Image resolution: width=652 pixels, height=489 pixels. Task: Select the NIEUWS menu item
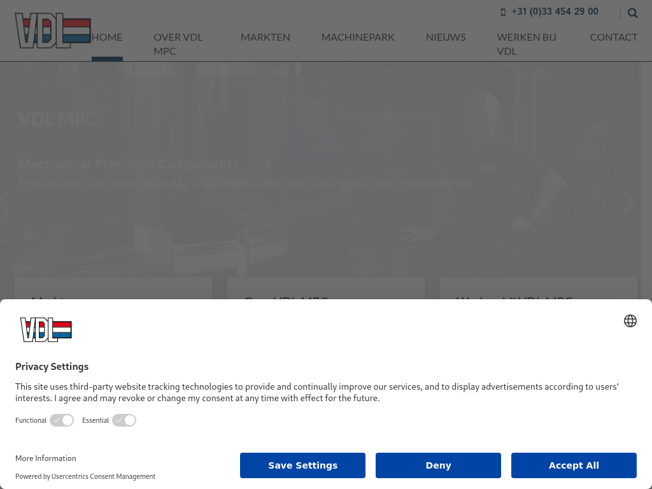(x=446, y=38)
